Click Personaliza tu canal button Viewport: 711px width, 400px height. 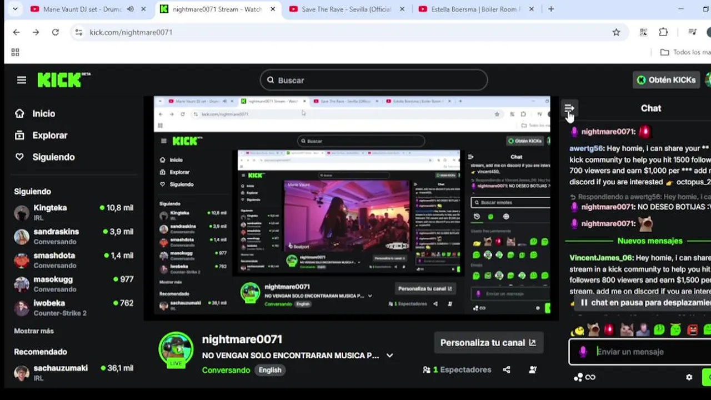coord(488,343)
